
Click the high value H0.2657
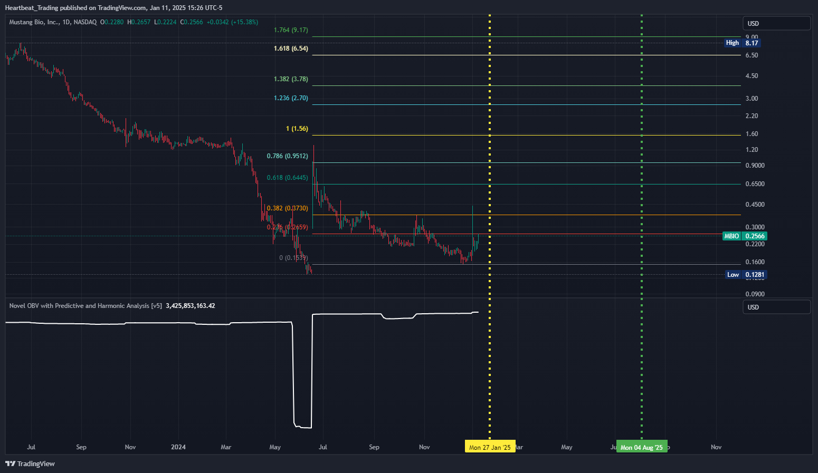(x=139, y=22)
